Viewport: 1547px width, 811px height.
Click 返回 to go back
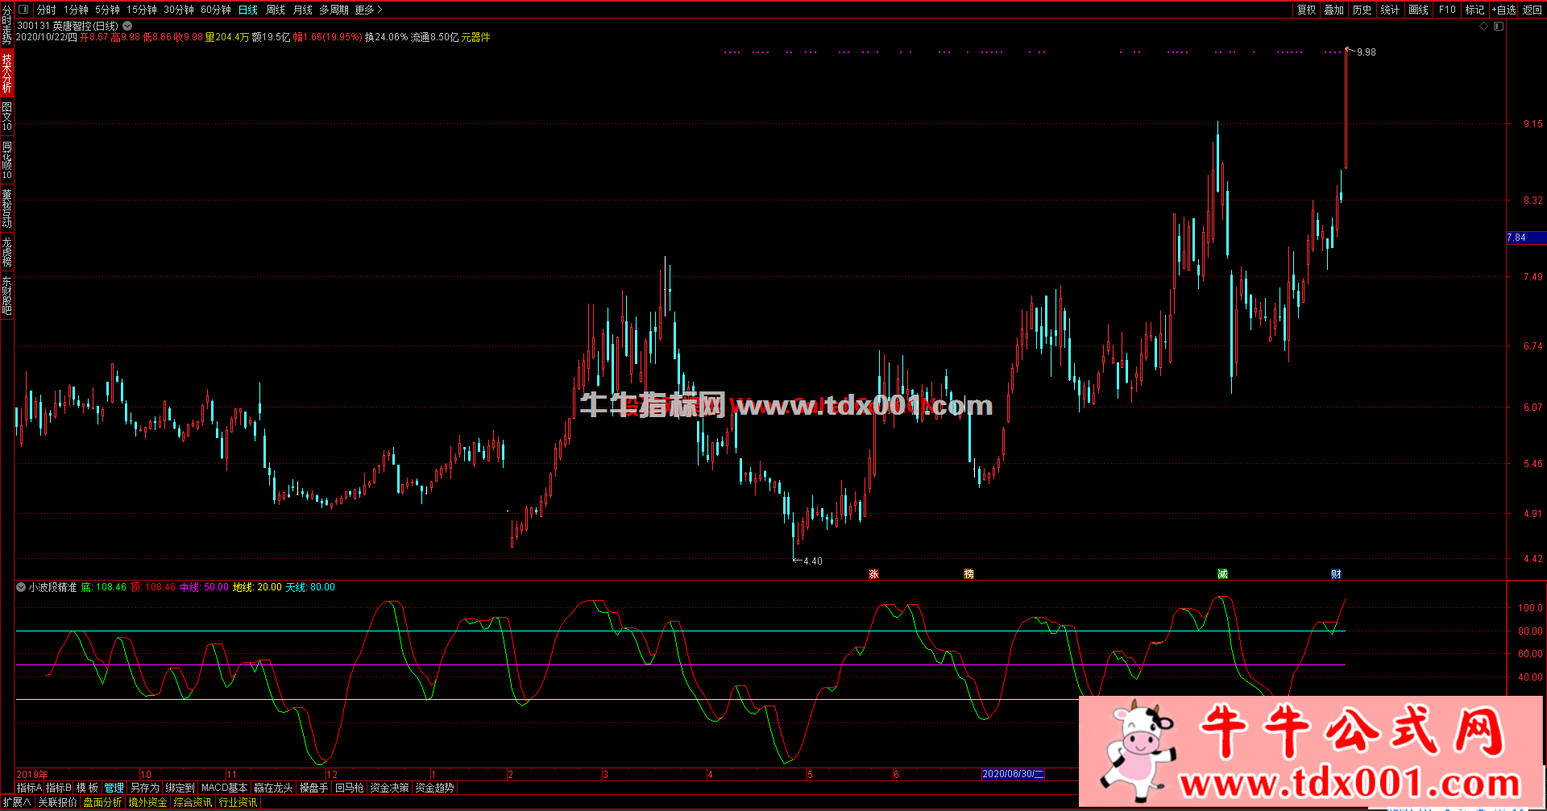[1532, 10]
